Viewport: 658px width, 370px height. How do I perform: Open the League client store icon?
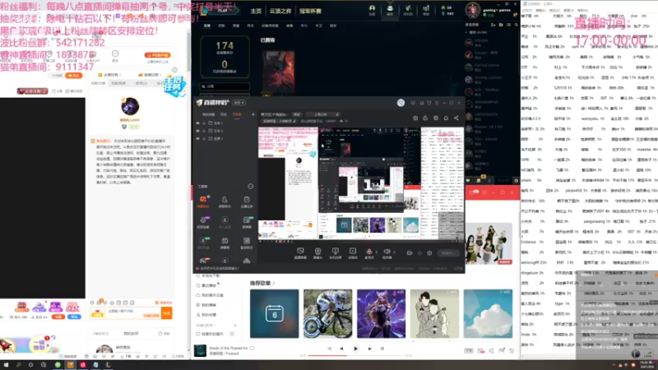point(426,8)
